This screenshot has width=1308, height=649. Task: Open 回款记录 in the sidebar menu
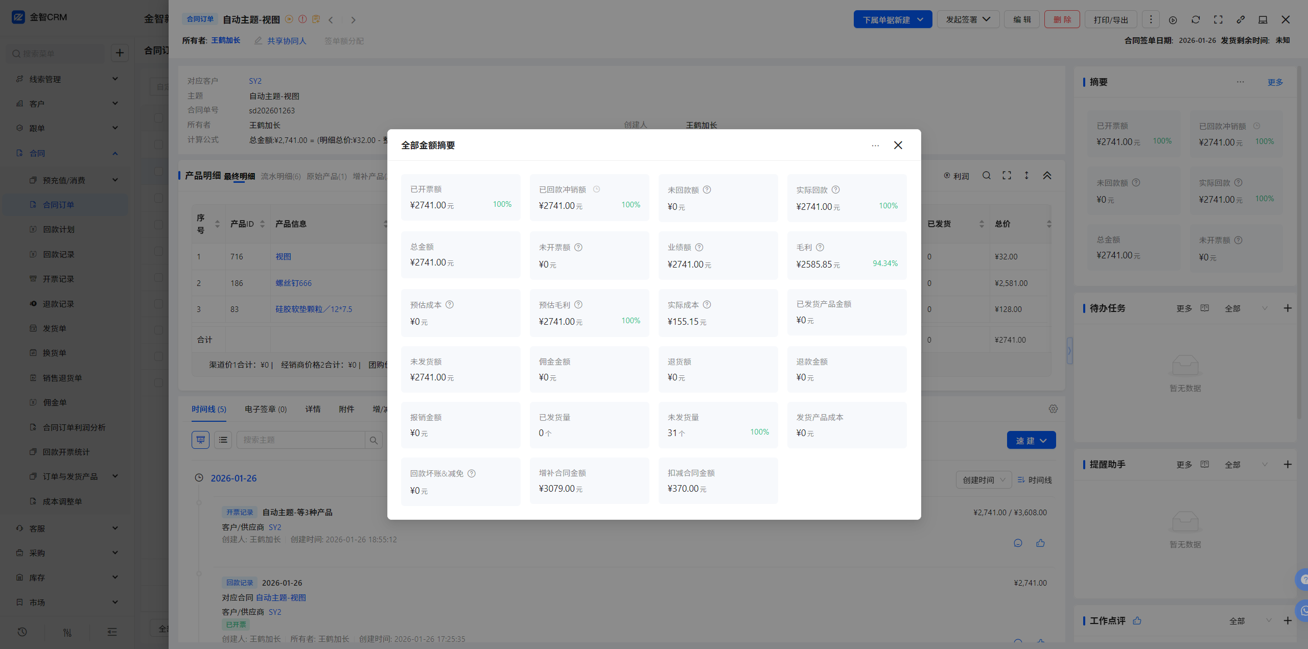coord(58,254)
